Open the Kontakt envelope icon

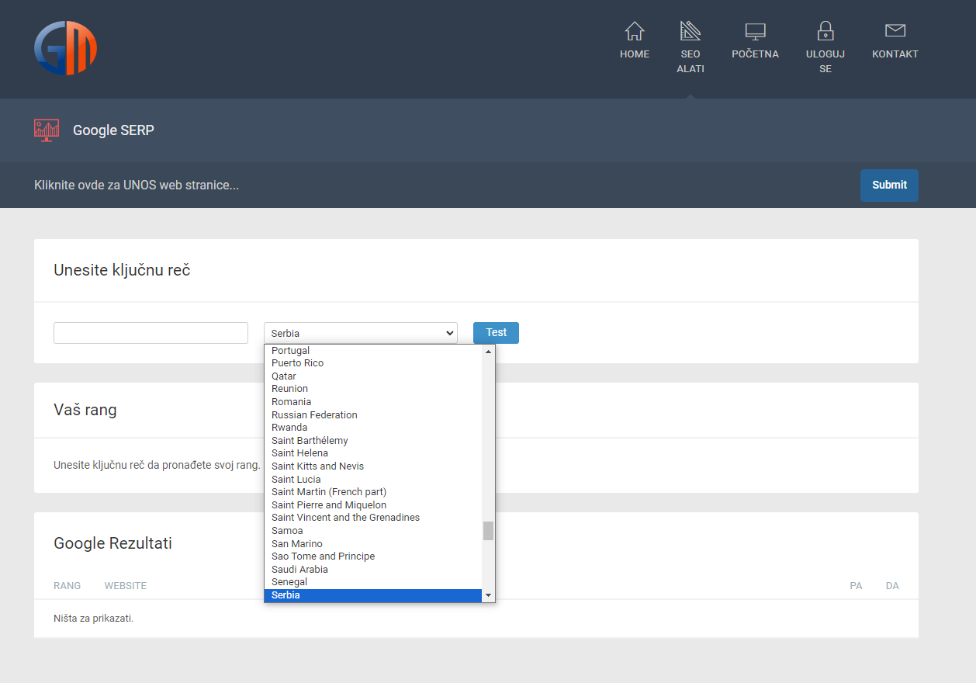tap(895, 31)
